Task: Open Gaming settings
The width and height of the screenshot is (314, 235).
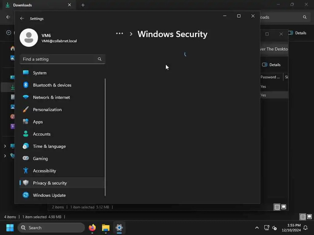Action: [62, 159]
